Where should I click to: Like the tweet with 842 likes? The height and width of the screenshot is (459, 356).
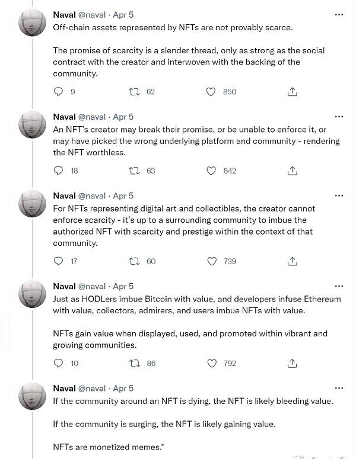[211, 171]
